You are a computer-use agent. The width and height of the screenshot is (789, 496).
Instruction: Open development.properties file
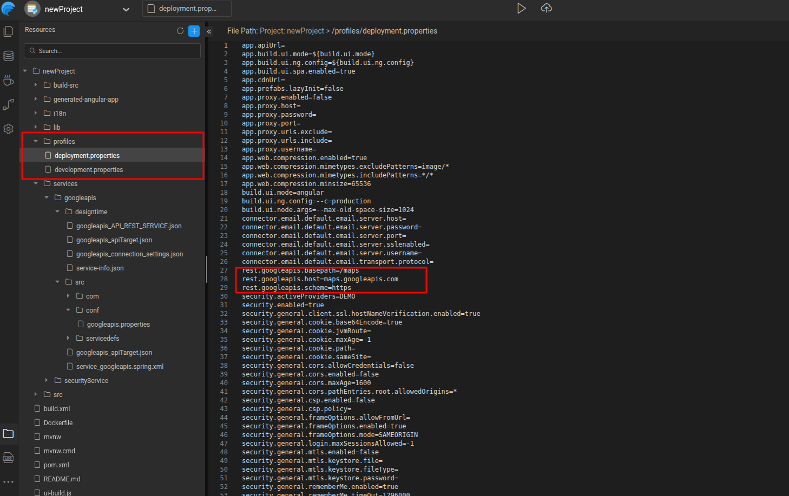click(89, 170)
